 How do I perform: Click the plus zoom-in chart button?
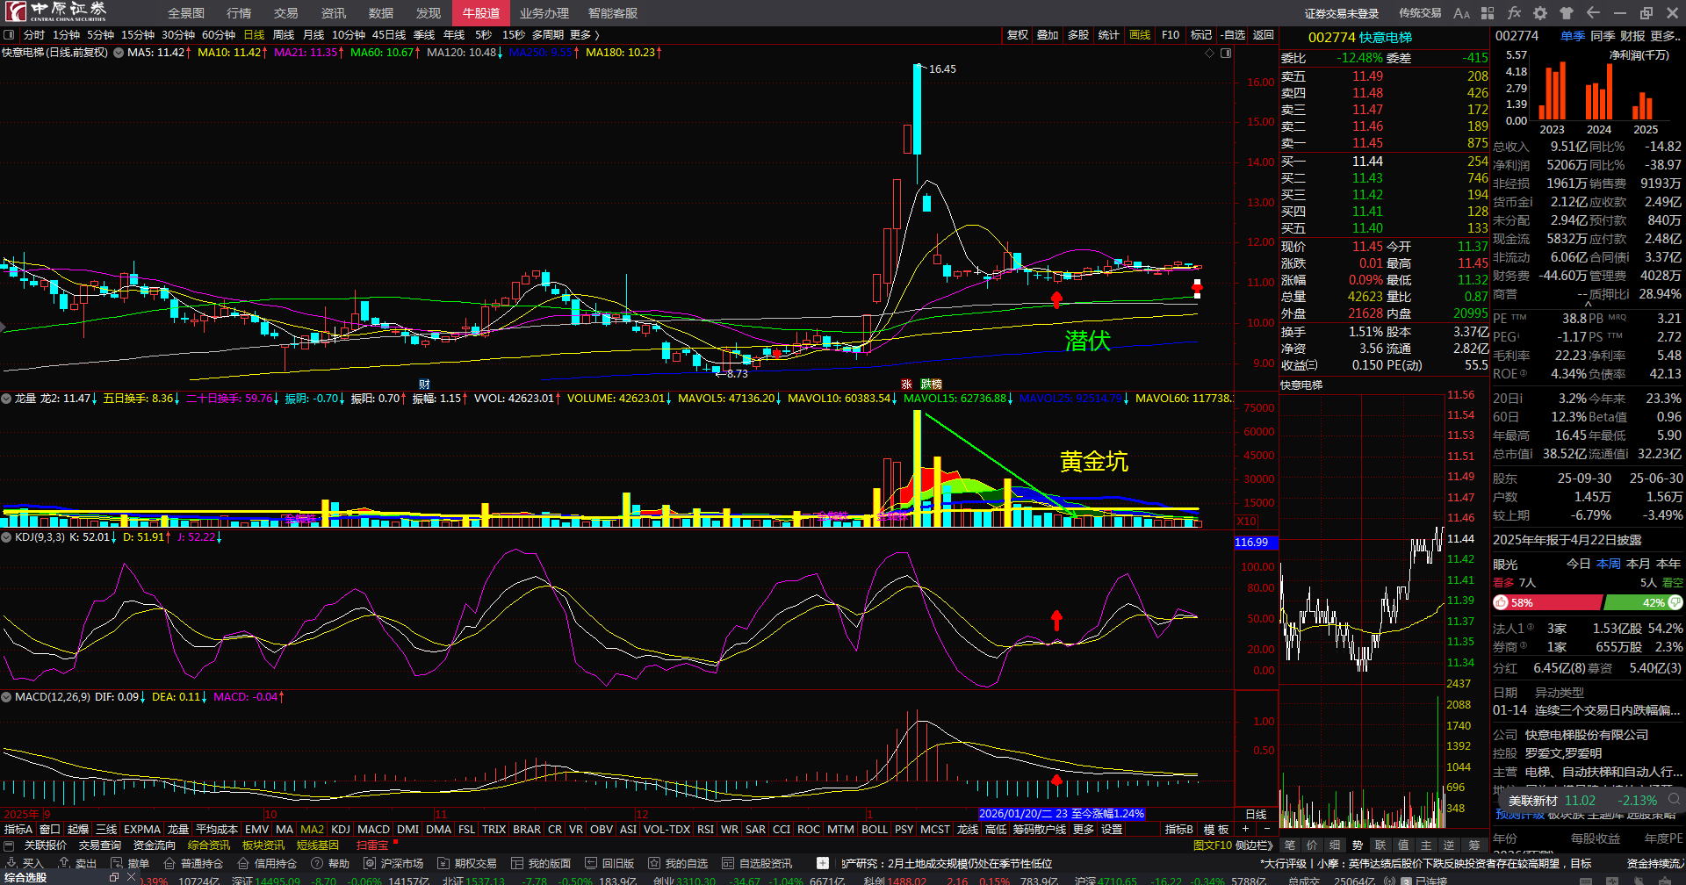pos(1245,829)
